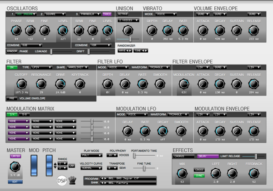This screenshot has width=273, height=191.
Task: Open the filter TYPE LP24 dropdown
Action: coord(41,67)
